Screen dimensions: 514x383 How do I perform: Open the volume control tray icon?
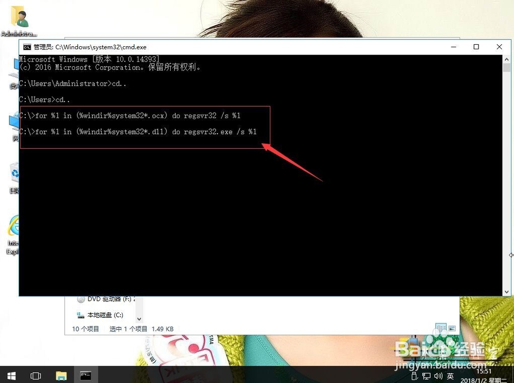[x=438, y=376]
